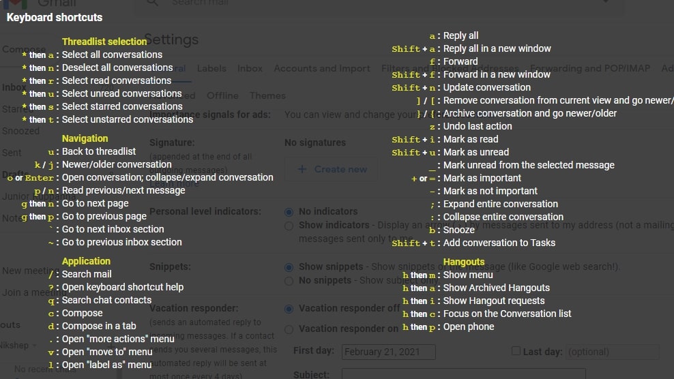674x379 pixels.
Task: Click 'Go to next inbox section' text
Action: click(x=113, y=229)
